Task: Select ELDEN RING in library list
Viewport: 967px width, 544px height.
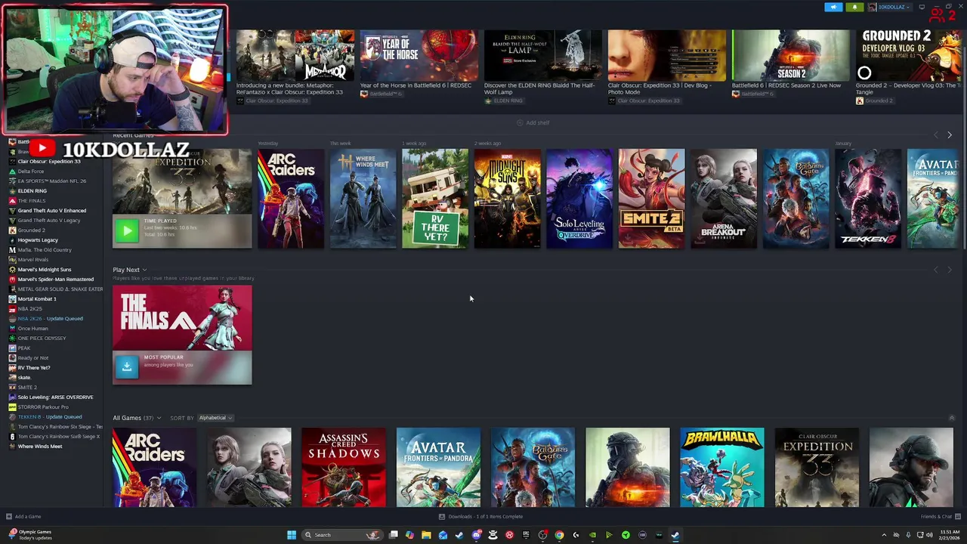Action: (x=32, y=191)
